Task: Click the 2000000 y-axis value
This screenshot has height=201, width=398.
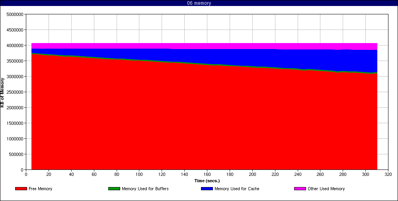Action: [15, 108]
